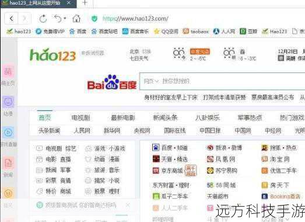The height and width of the screenshot is (222, 305).
Task: Open the QQ空间 bookmark
Action: tap(166, 31)
